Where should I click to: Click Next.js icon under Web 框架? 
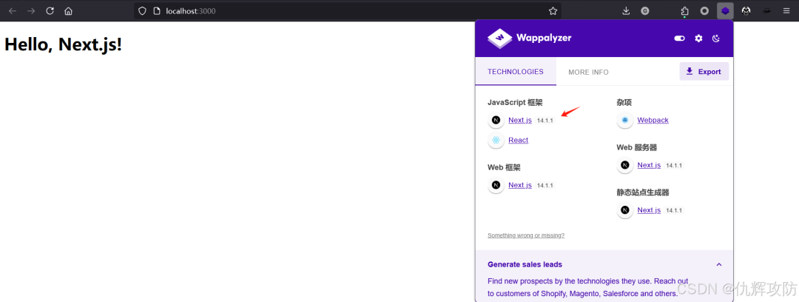[x=496, y=185]
